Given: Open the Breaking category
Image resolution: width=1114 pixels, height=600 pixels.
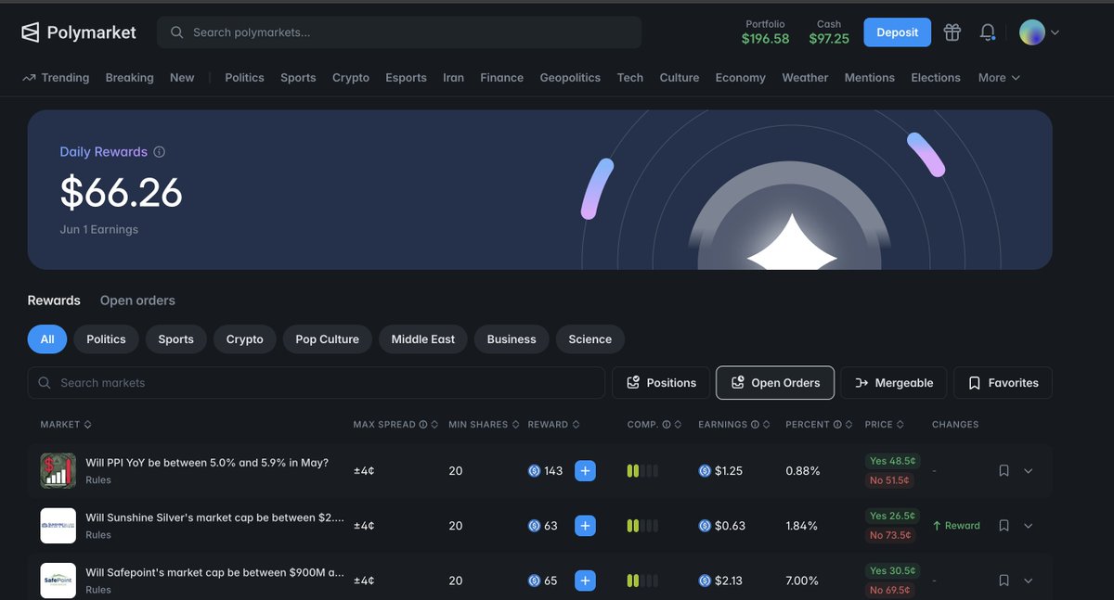Looking at the screenshot, I should 129,78.
